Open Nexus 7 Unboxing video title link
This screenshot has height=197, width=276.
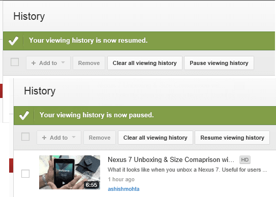point(171,160)
